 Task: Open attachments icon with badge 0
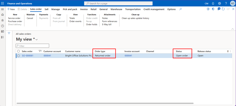pyautogui.click(x=219, y=9)
